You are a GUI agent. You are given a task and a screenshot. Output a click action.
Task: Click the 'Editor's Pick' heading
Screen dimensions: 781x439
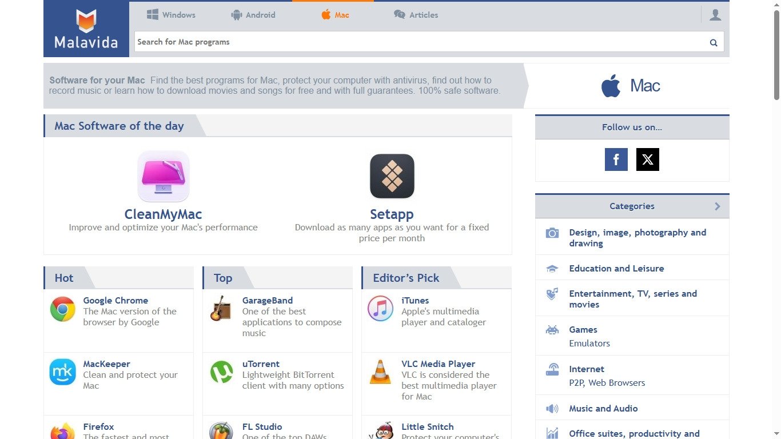[x=406, y=278]
